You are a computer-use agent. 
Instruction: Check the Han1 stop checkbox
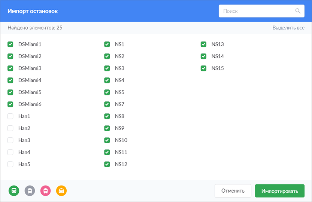[x=10, y=116]
